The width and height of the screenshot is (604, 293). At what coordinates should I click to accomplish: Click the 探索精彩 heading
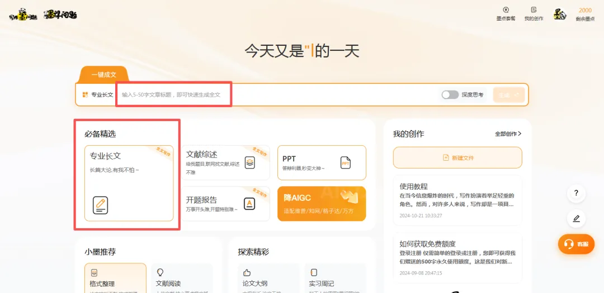click(x=253, y=252)
